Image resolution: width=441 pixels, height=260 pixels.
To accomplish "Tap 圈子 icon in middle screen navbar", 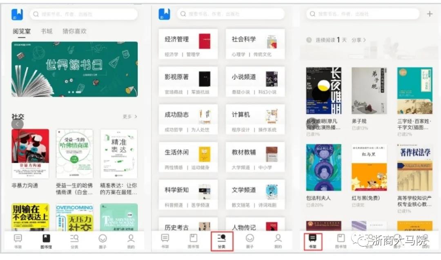I will [250, 241].
